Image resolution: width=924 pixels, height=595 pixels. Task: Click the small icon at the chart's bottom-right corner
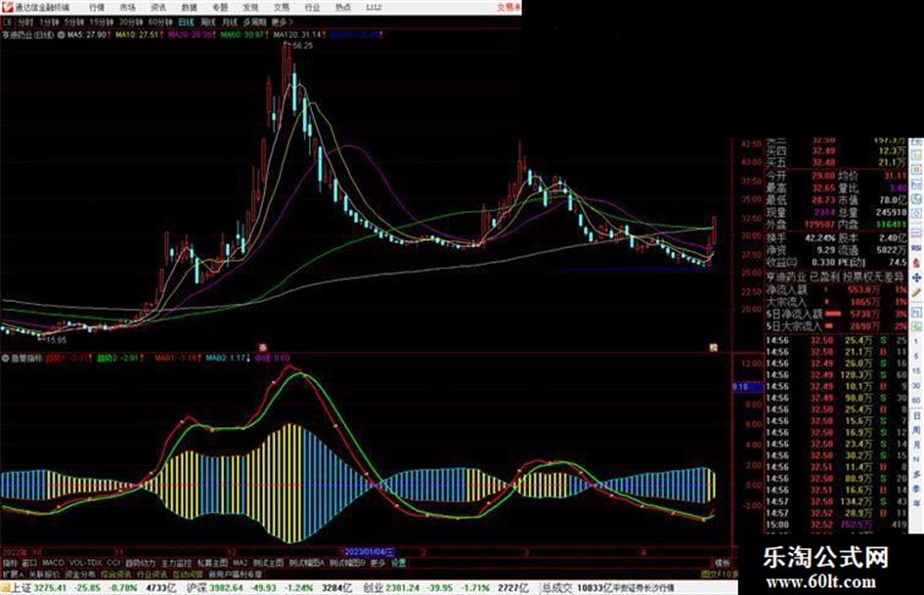[713, 348]
